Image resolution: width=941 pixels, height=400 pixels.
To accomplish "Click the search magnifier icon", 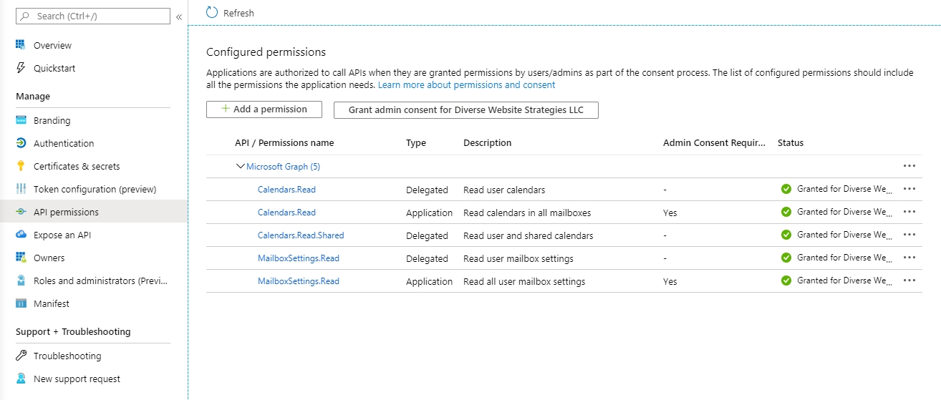I will pos(26,16).
